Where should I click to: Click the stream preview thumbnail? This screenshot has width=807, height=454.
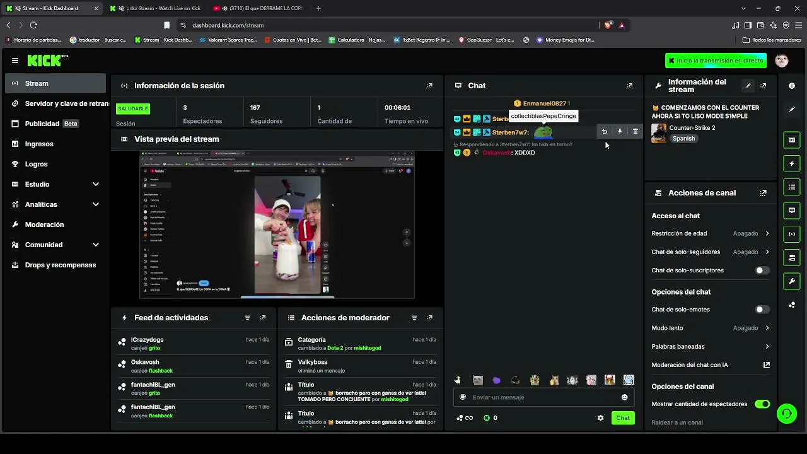click(x=277, y=225)
